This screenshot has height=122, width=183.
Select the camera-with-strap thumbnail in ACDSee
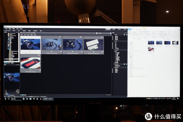coord(52,45)
